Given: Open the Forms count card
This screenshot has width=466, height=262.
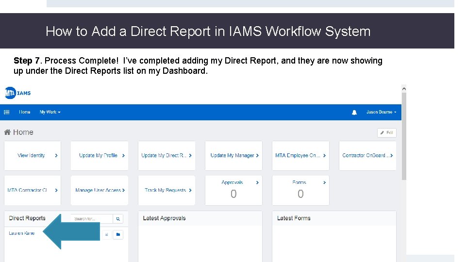Looking at the screenshot, I should [301, 190].
